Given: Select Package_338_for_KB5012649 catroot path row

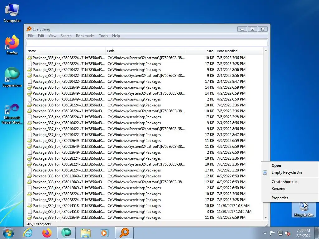Looking at the screenshot, I should [x=145, y=182].
